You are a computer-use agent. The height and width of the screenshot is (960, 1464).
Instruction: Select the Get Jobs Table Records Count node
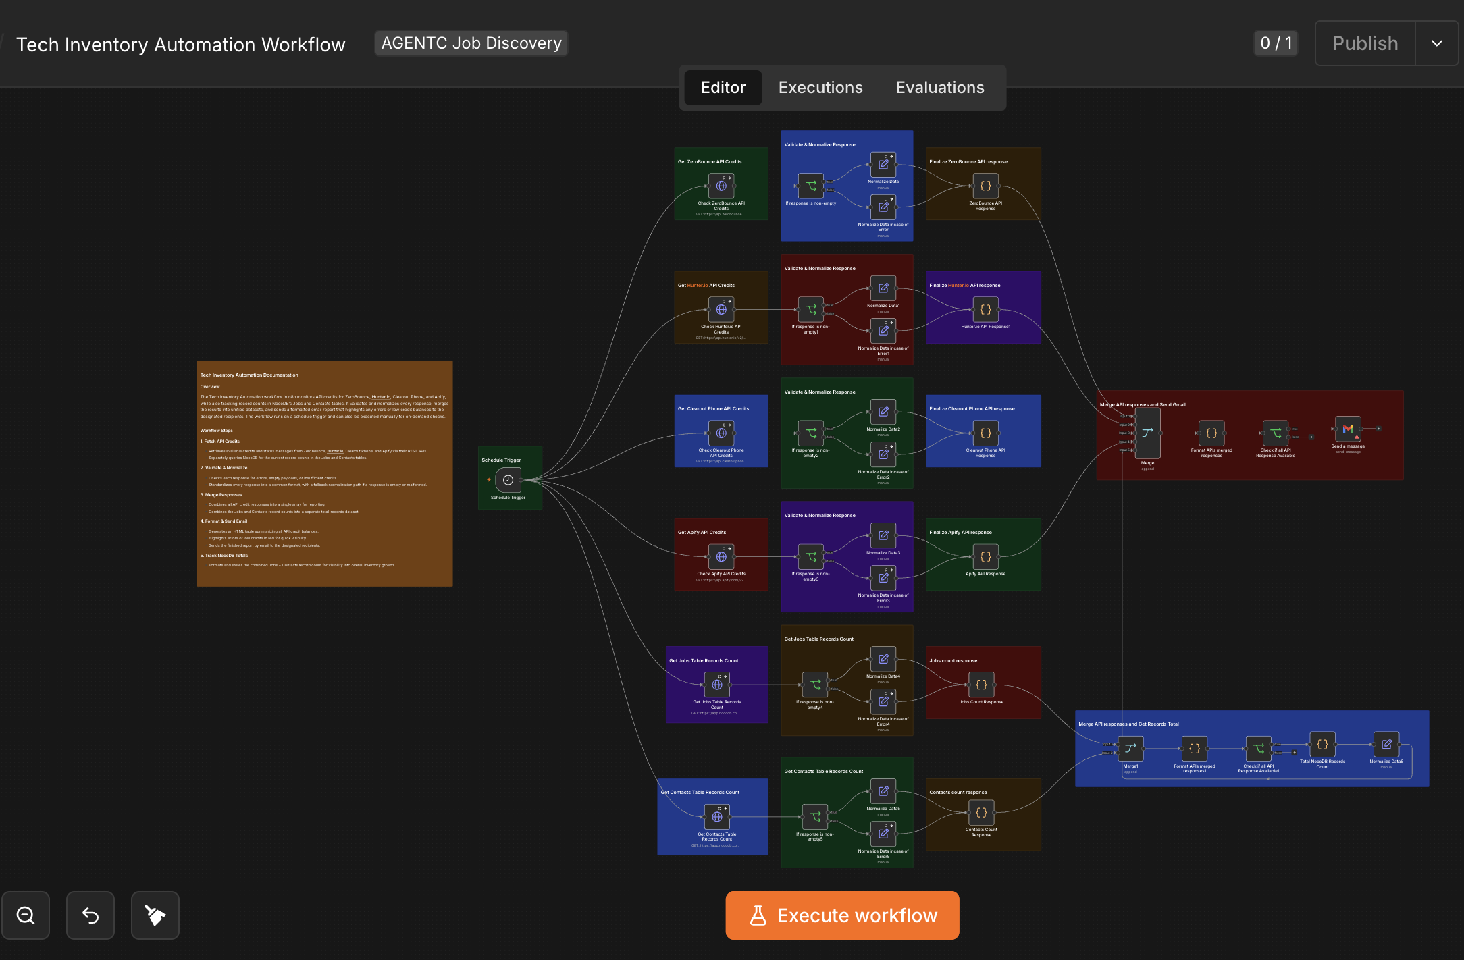(x=717, y=685)
